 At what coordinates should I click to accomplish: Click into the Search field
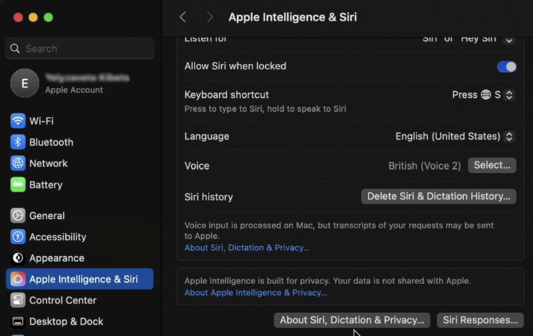pos(79,49)
